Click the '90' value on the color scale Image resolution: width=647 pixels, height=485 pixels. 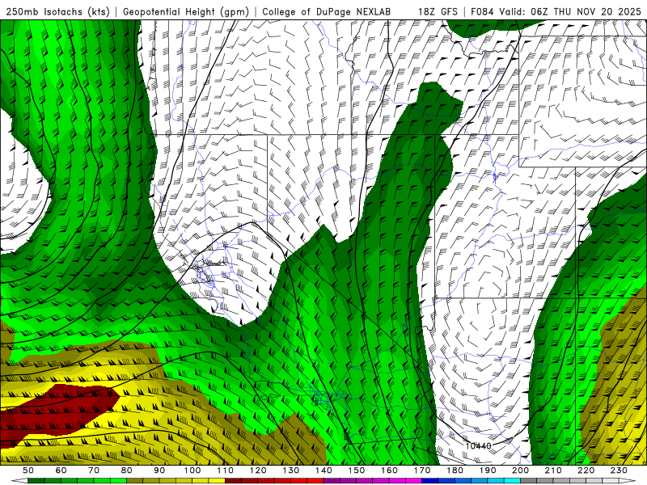pyautogui.click(x=159, y=470)
